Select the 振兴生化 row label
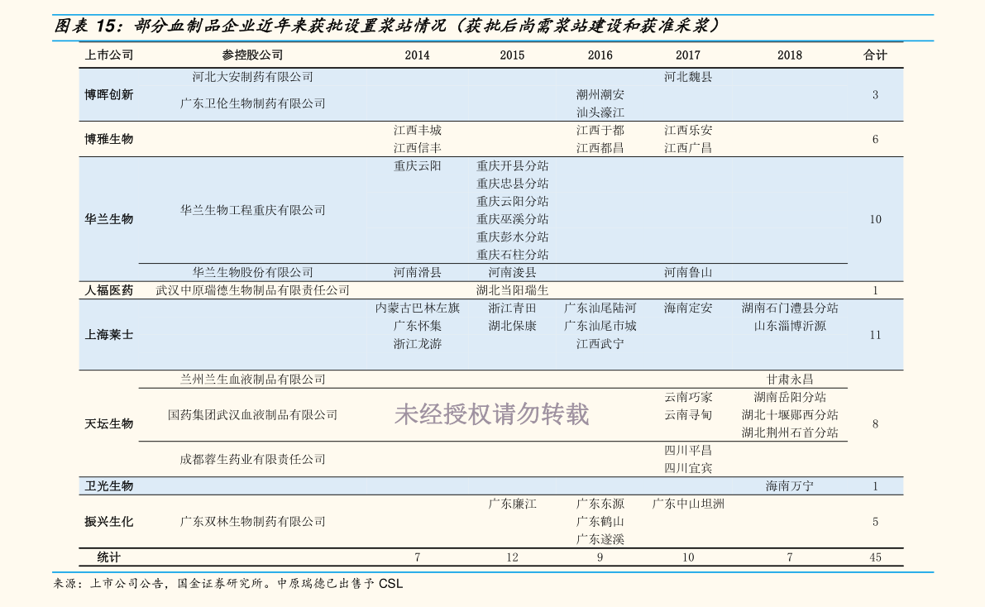Image resolution: width=985 pixels, height=607 pixels. point(108,522)
